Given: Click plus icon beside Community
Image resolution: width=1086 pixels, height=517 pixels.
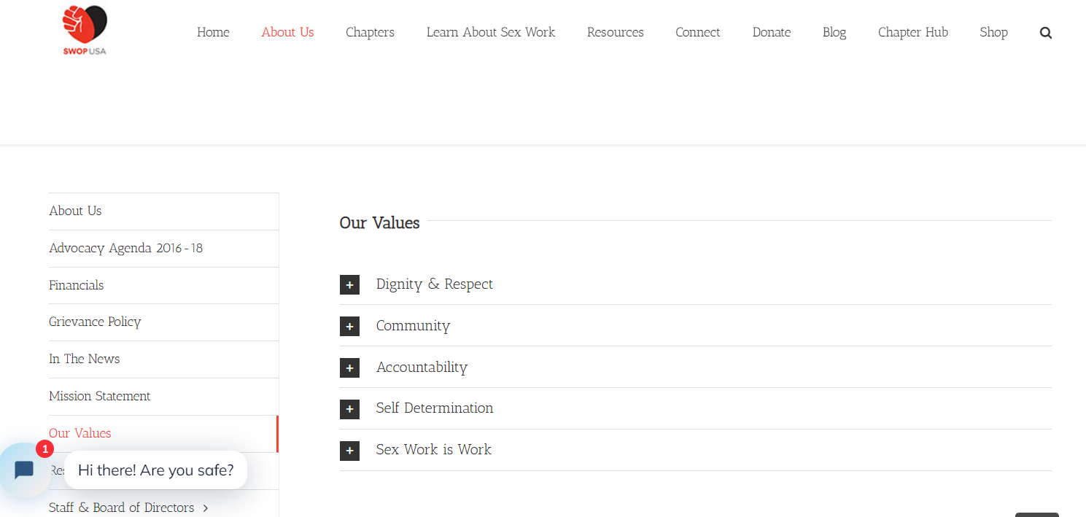Looking at the screenshot, I should 349,327.
